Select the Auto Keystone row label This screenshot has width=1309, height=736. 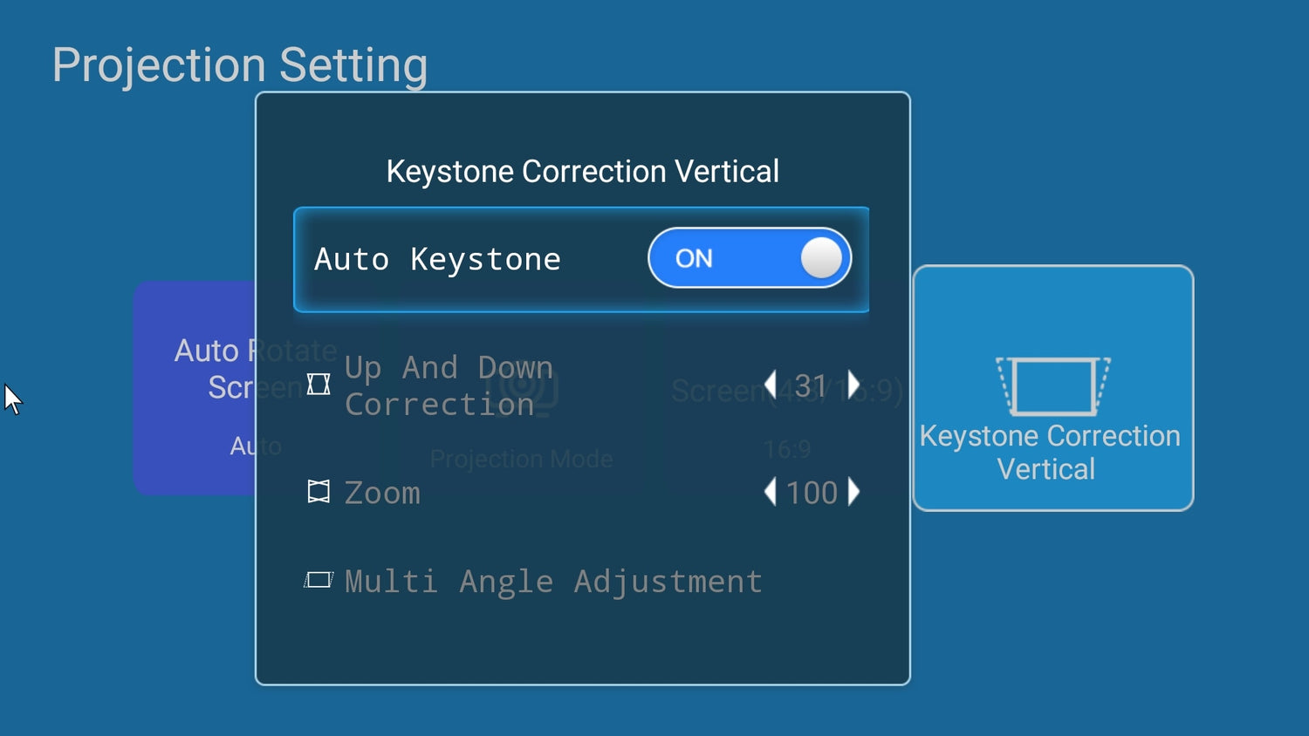437,259
